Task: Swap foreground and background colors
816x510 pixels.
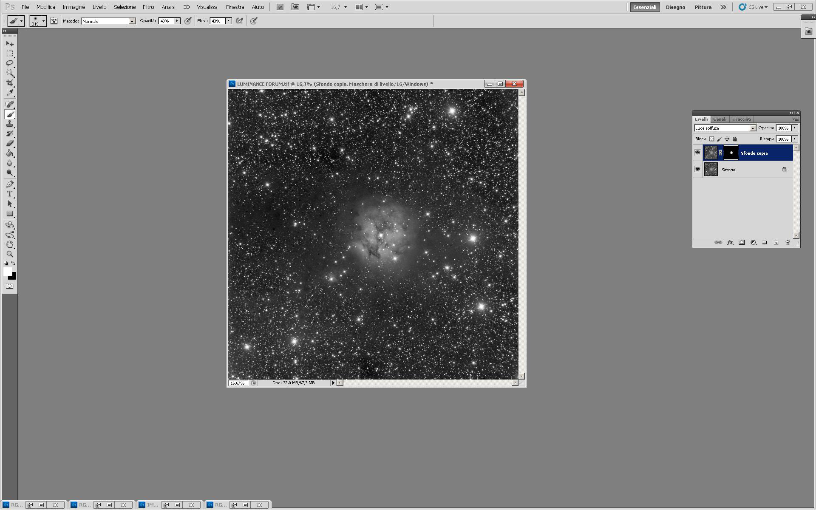Action: 14,263
